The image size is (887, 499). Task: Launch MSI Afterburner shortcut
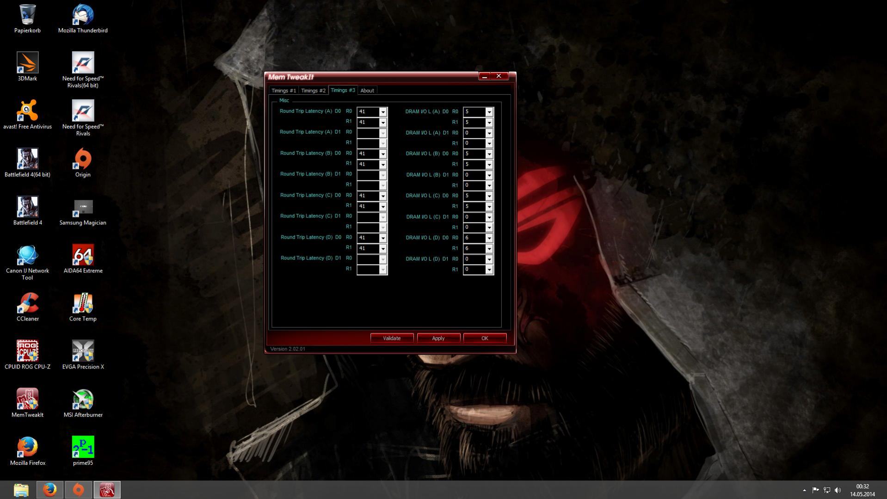83,404
